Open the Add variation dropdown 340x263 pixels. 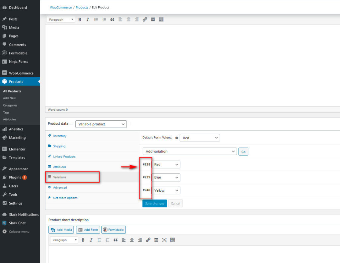click(x=190, y=152)
